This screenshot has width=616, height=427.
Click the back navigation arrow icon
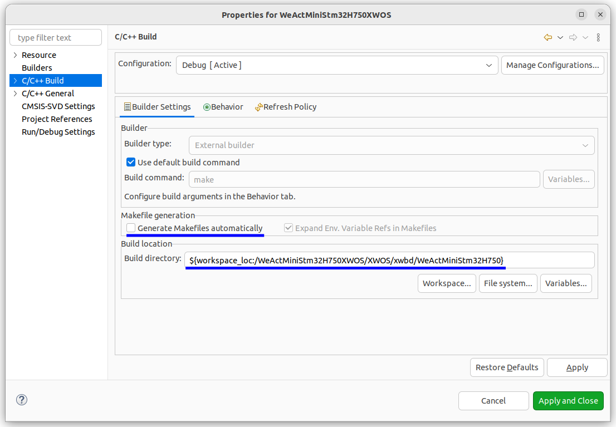pos(547,37)
